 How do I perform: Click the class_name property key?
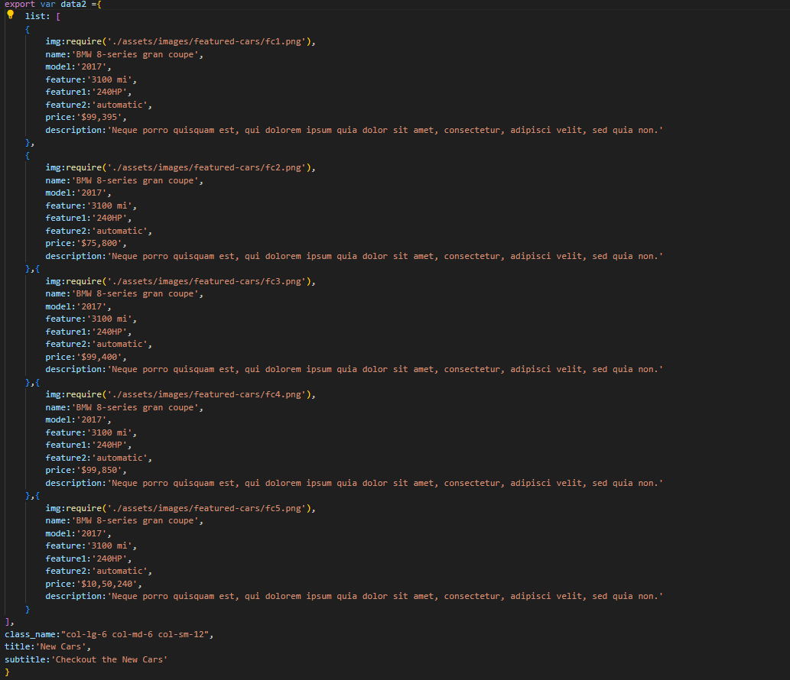pyautogui.click(x=29, y=634)
